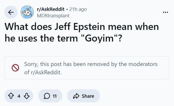Viewport: 174px width, 106px height.
Task: Open the 11 comments count
Action: tap(54, 96)
